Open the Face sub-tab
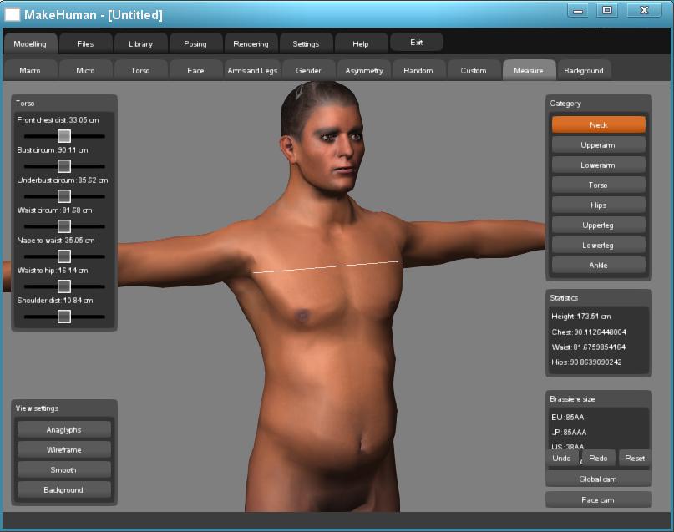Viewport: 674px width, 532px height. click(x=195, y=70)
